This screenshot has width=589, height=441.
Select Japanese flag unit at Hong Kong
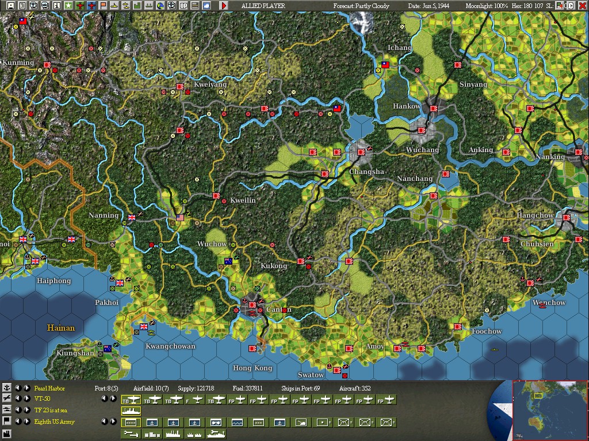pos(253,349)
